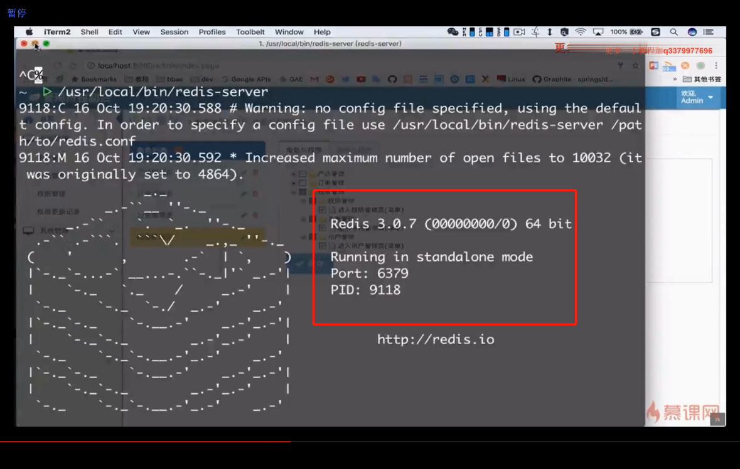Open the GAE bookmark
Image resolution: width=740 pixels, height=469 pixels.
click(x=291, y=79)
